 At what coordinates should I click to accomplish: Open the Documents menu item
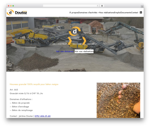[x=126, y=13]
